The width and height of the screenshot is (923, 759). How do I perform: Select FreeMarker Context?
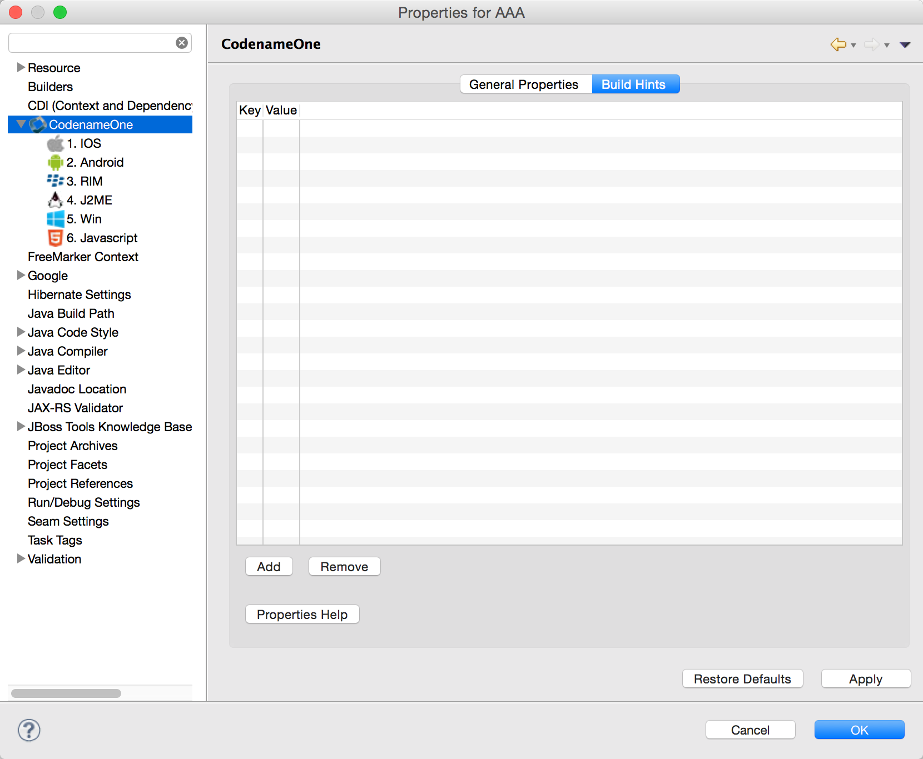pos(83,257)
